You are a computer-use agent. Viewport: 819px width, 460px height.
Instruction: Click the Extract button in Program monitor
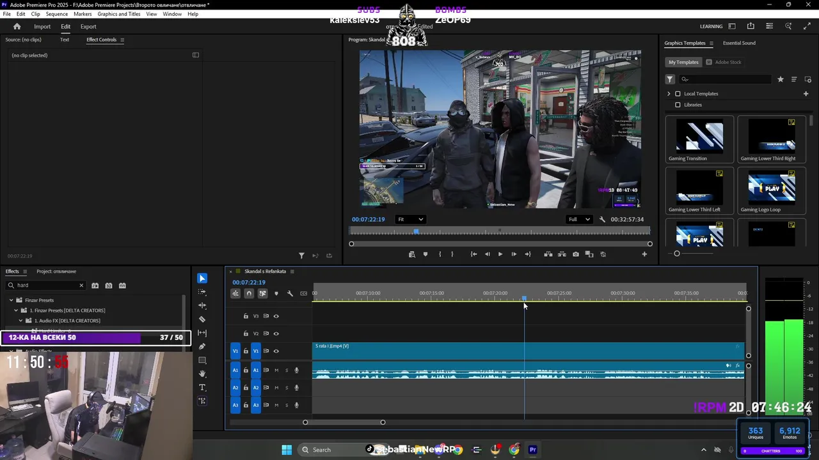[562, 254]
